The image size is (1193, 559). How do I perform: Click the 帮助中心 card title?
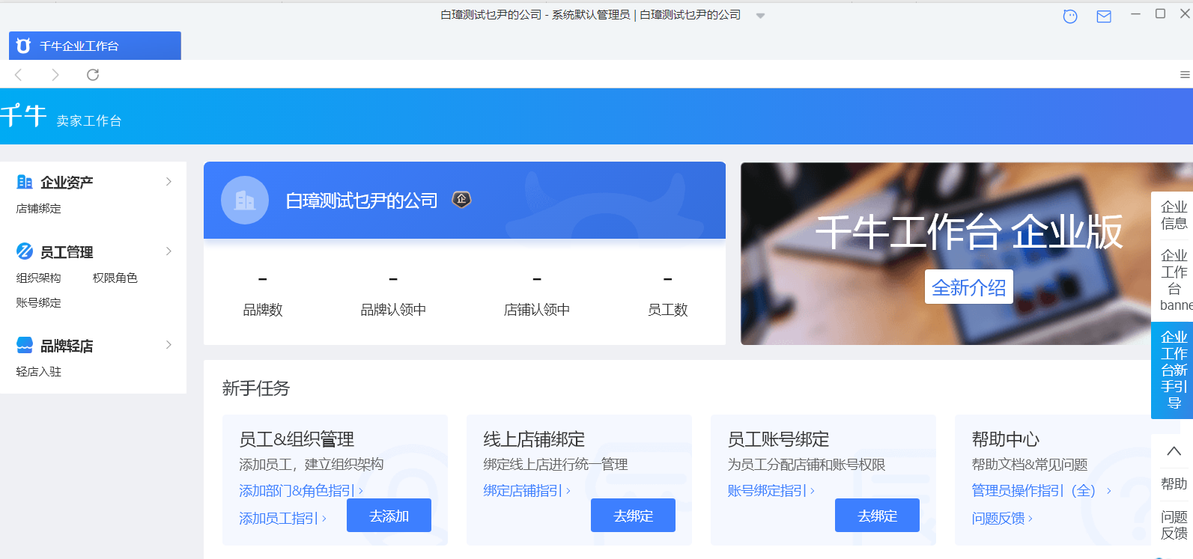click(1006, 439)
